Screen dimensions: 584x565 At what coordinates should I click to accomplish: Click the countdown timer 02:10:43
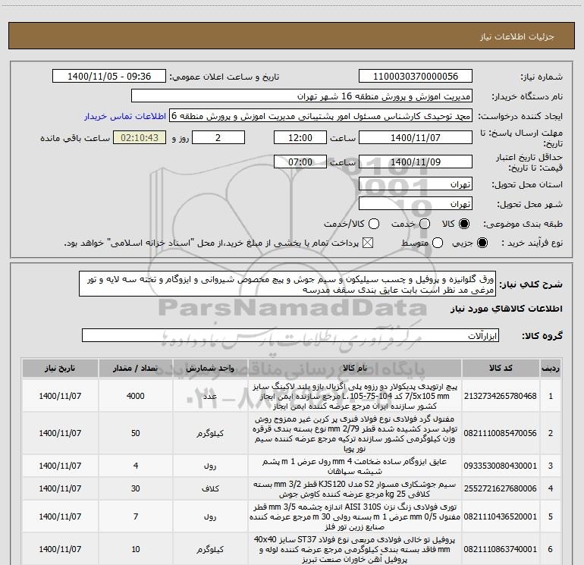pos(140,137)
